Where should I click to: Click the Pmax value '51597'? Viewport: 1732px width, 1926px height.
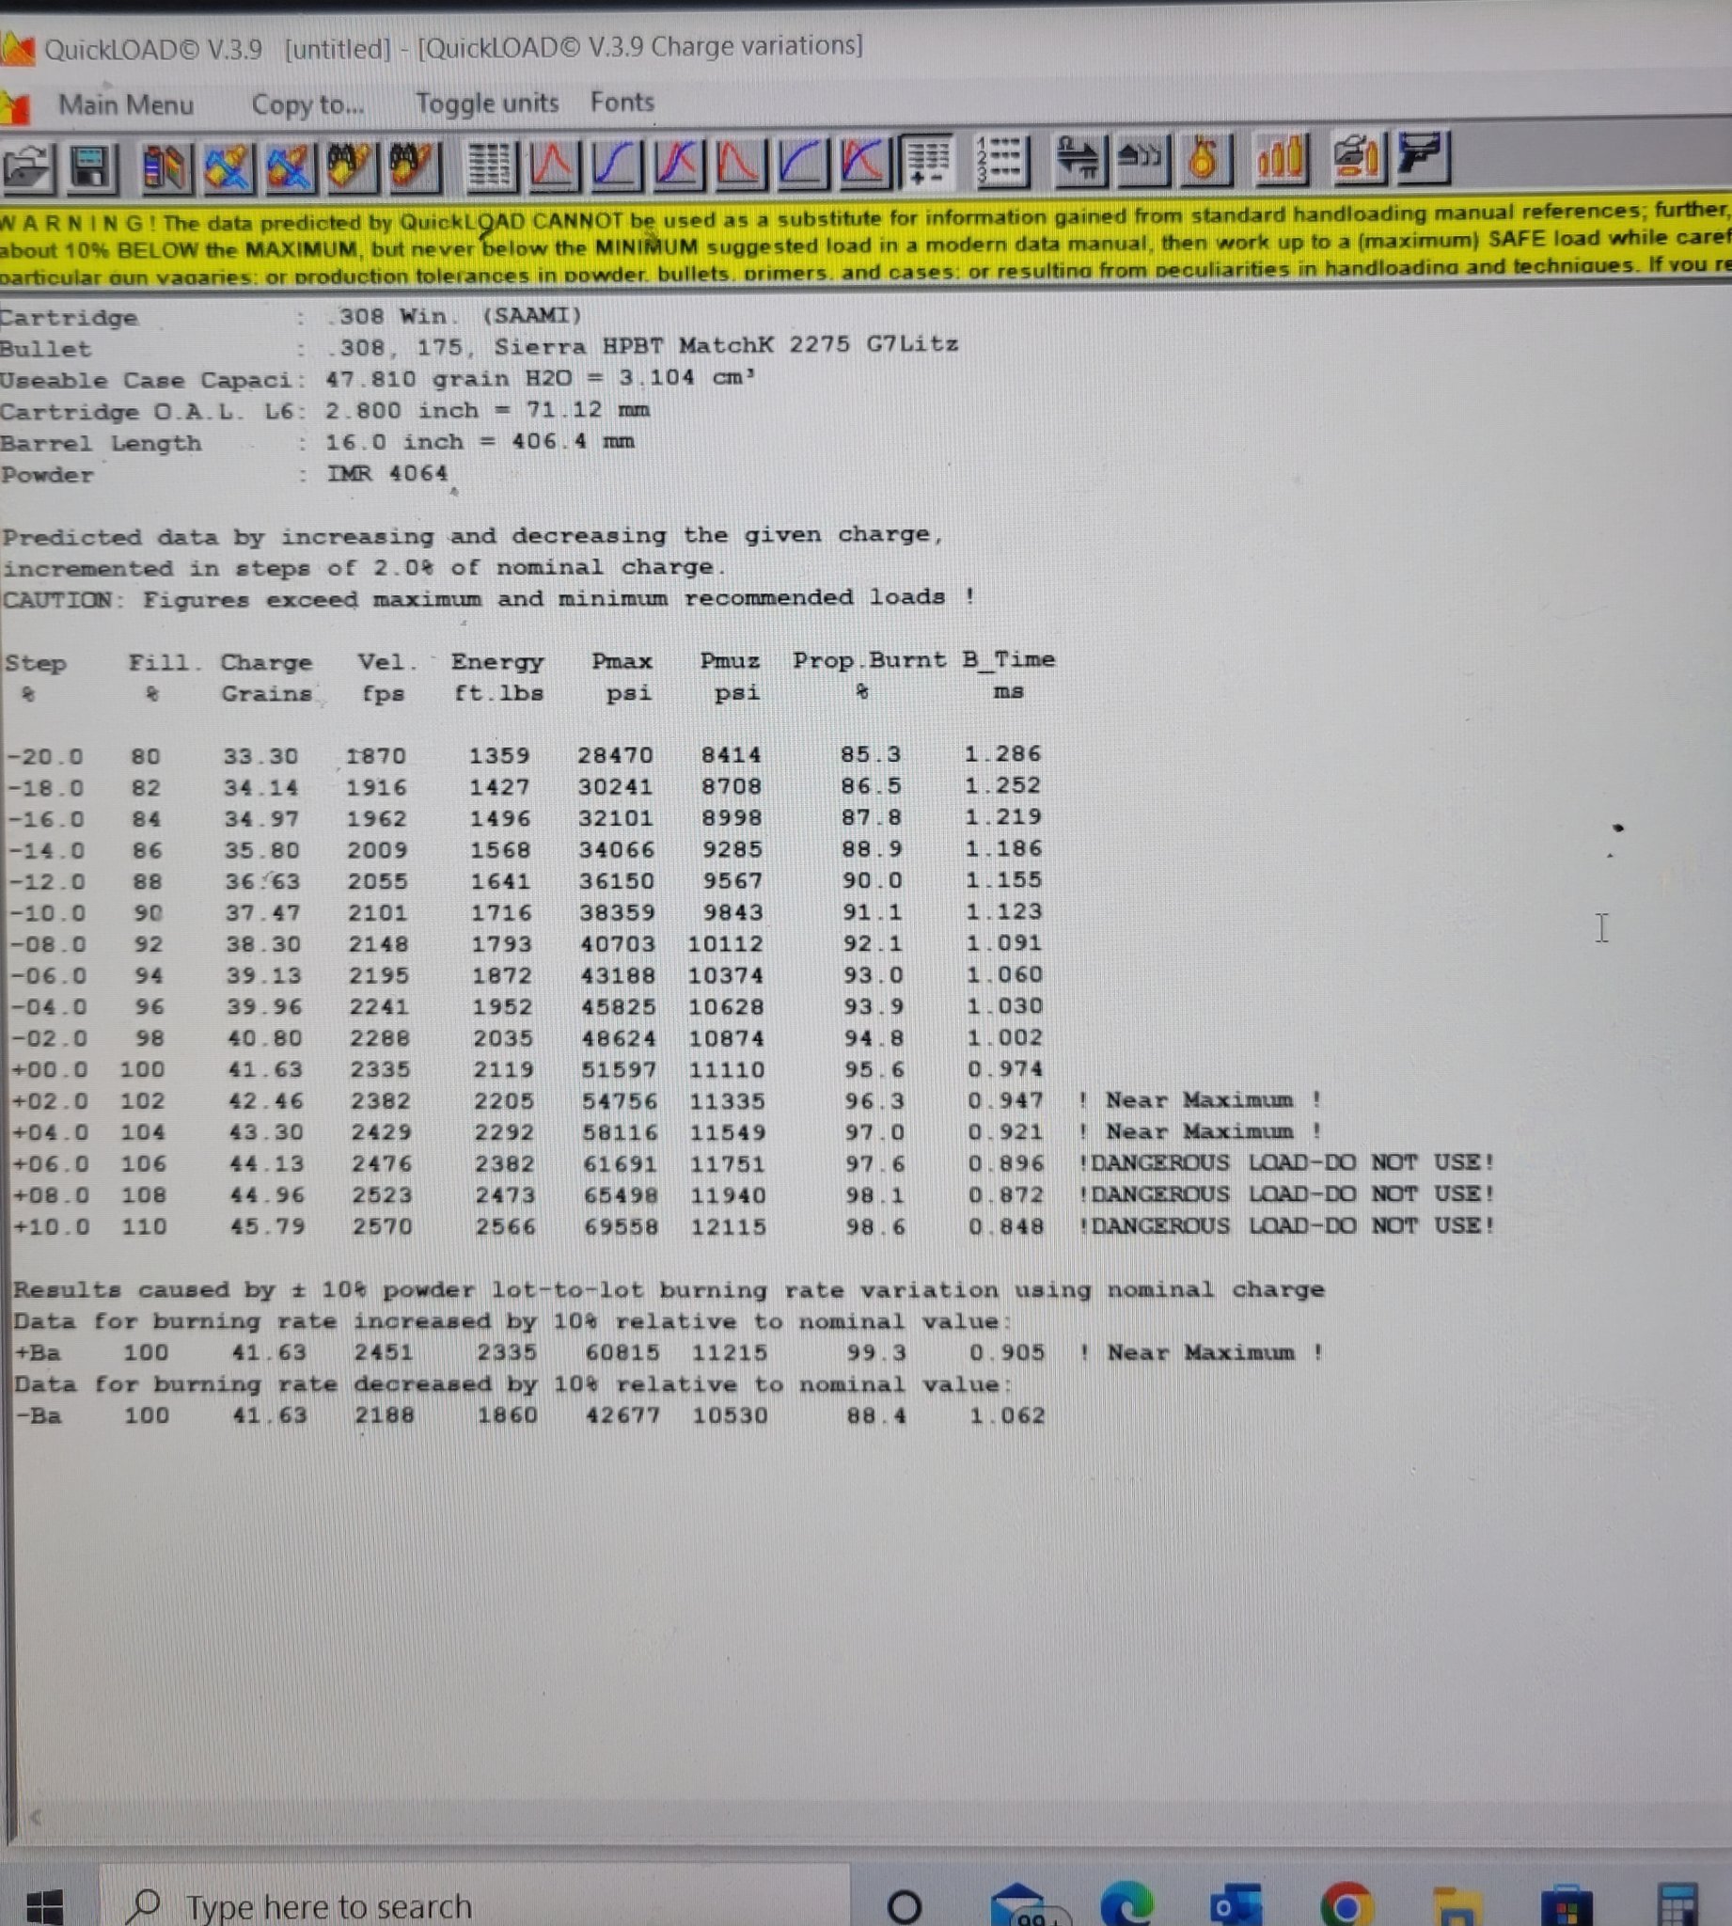pos(619,1068)
